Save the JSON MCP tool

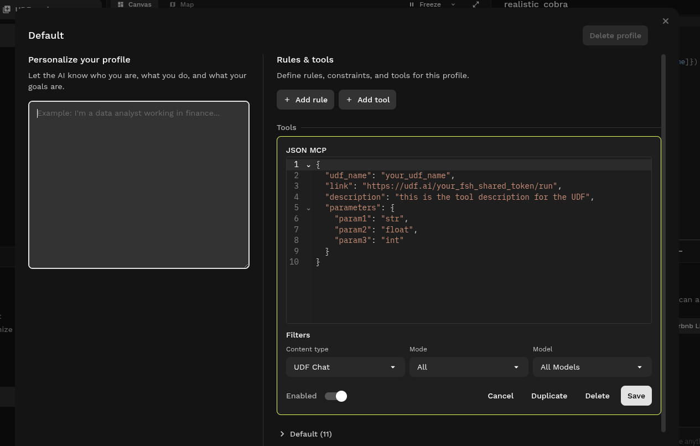point(636,396)
